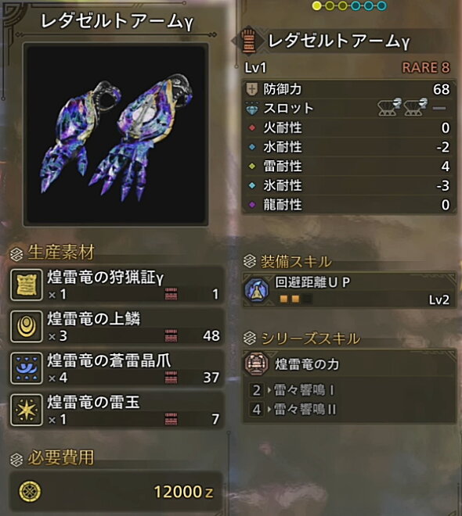
Task: Click the 防御力 shield icon
Action: coord(252,89)
